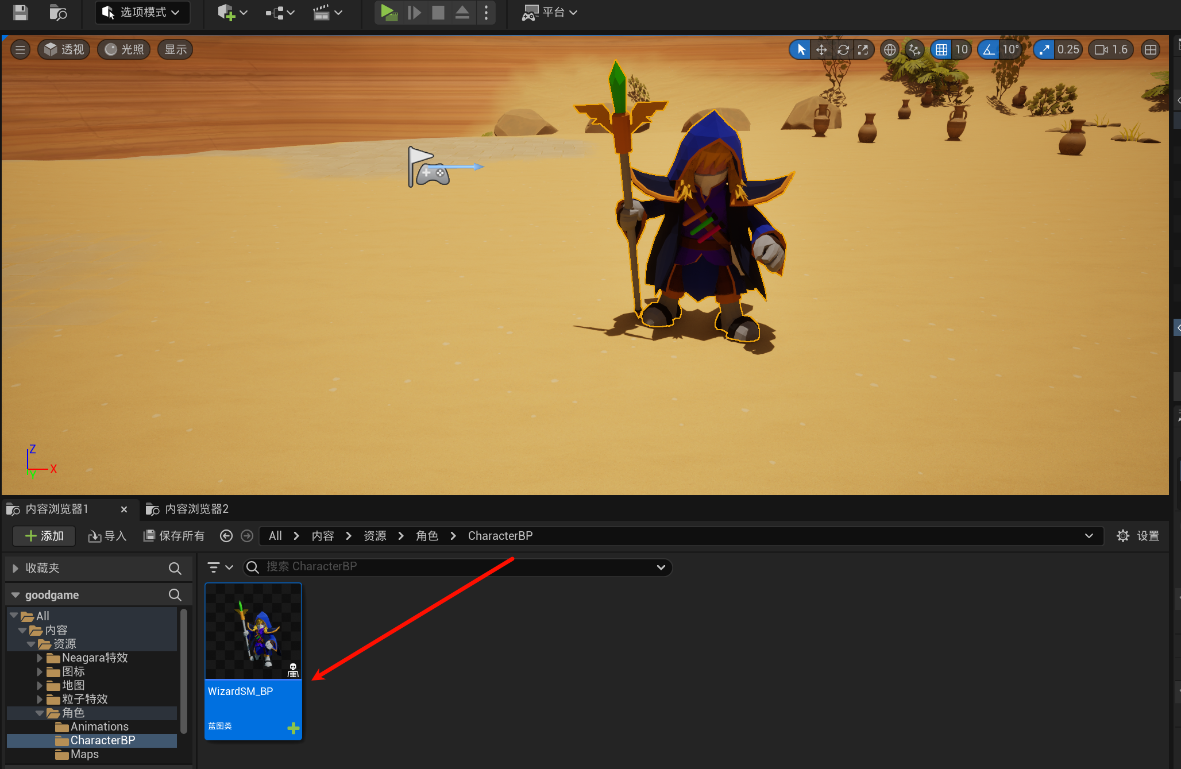Viewport: 1181px width, 769px height.
Task: Open the viewport hamburger options menu
Action: [20, 50]
